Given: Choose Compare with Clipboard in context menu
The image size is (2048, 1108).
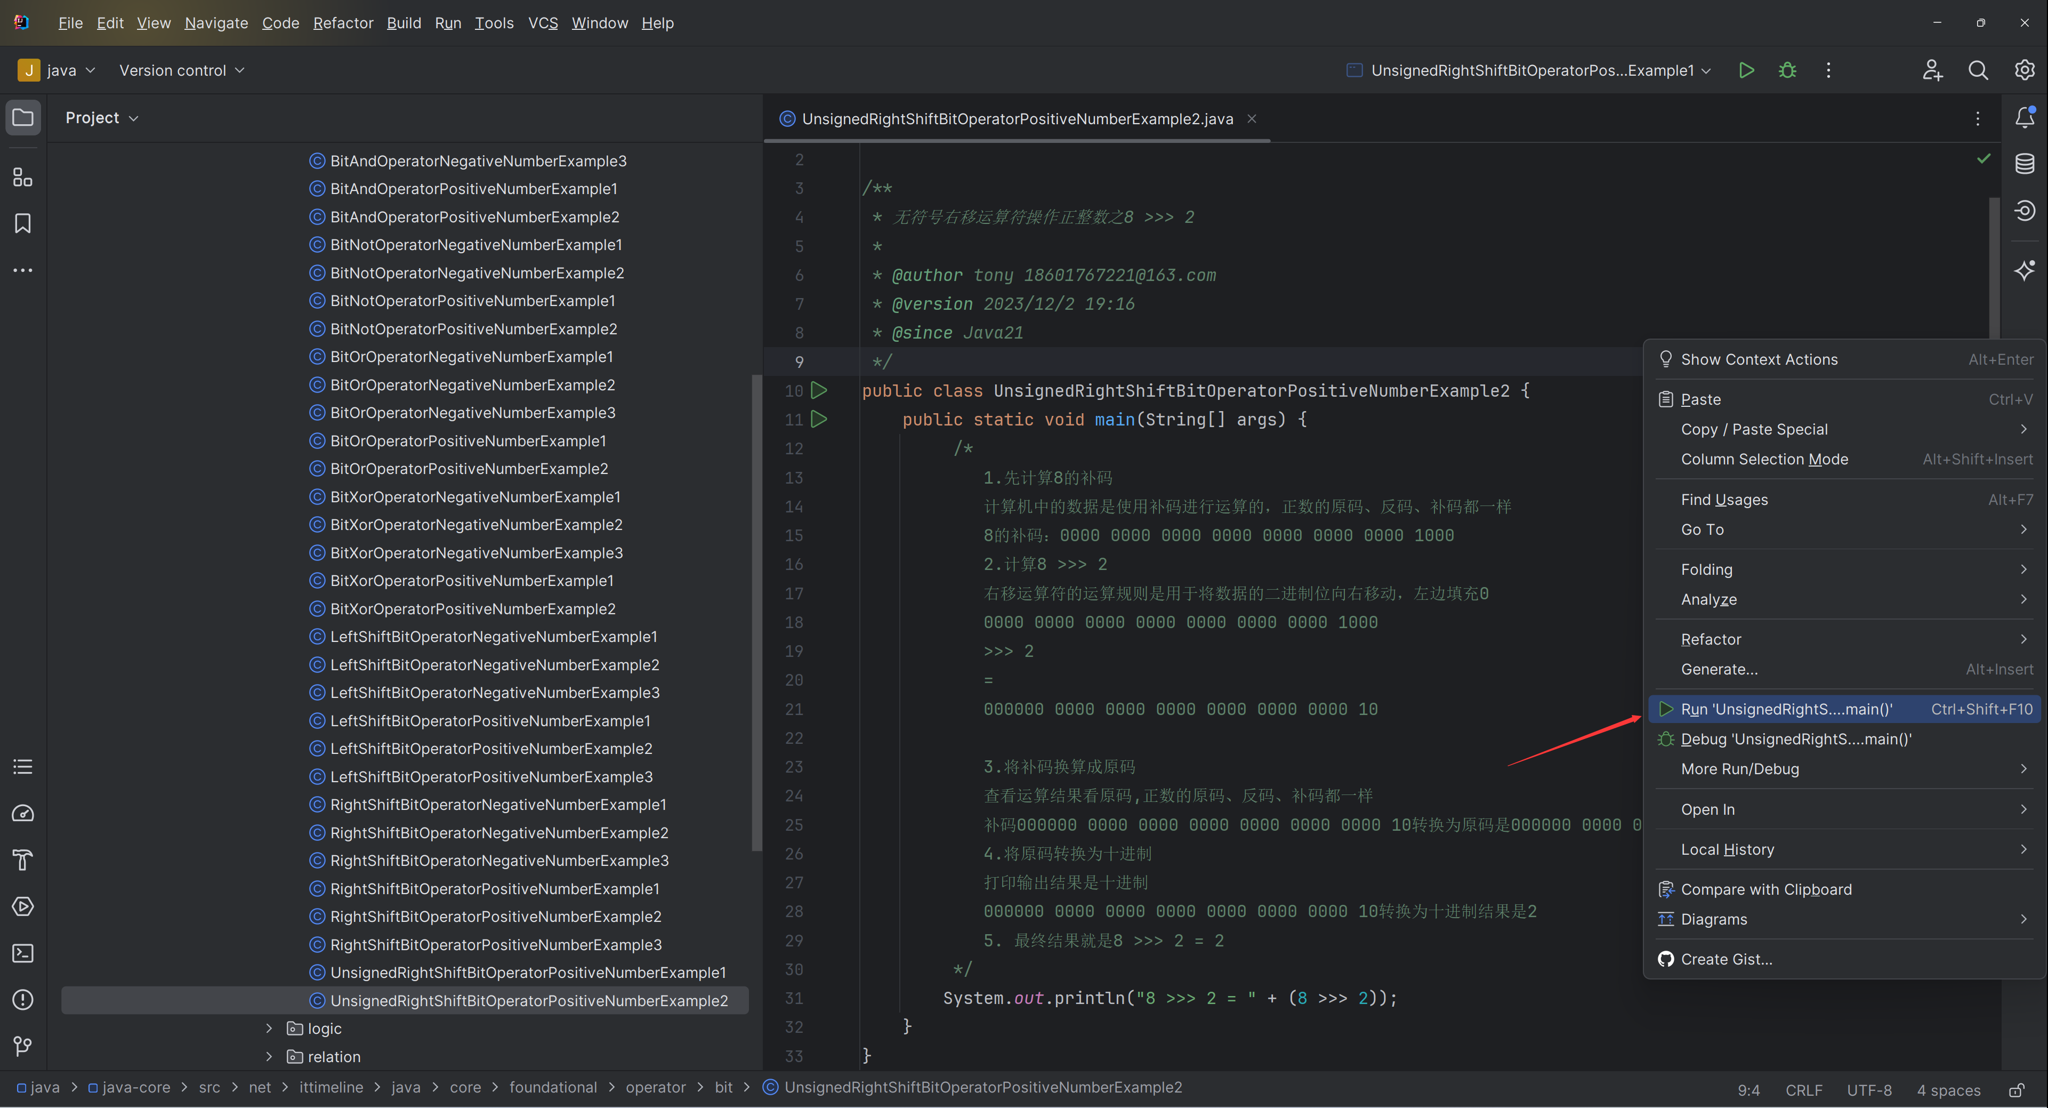Looking at the screenshot, I should click(x=1844, y=889).
